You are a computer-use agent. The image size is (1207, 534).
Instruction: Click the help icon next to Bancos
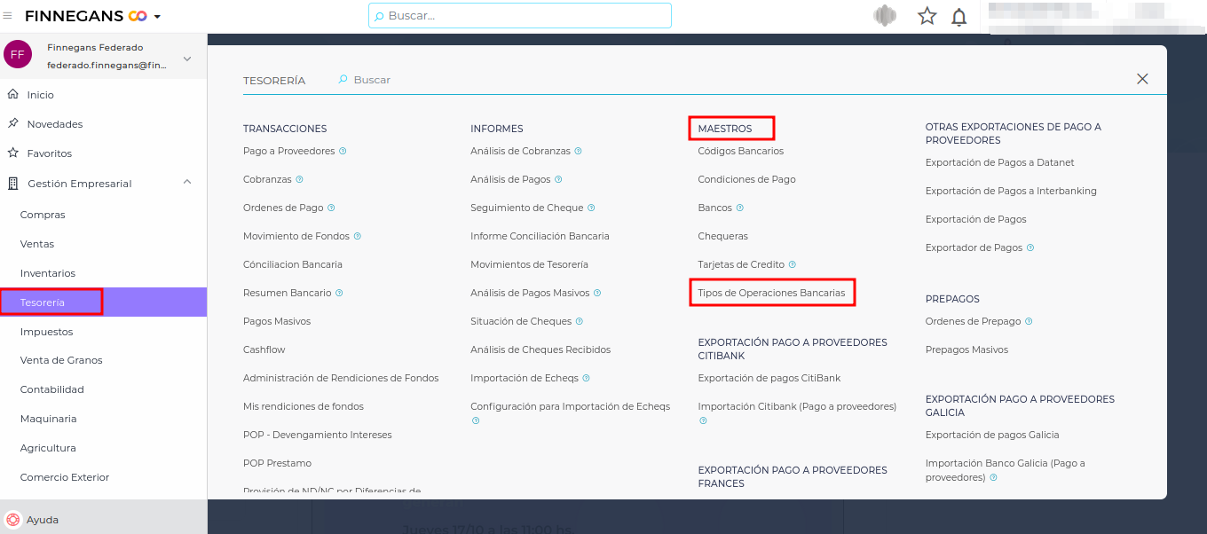[x=740, y=208]
